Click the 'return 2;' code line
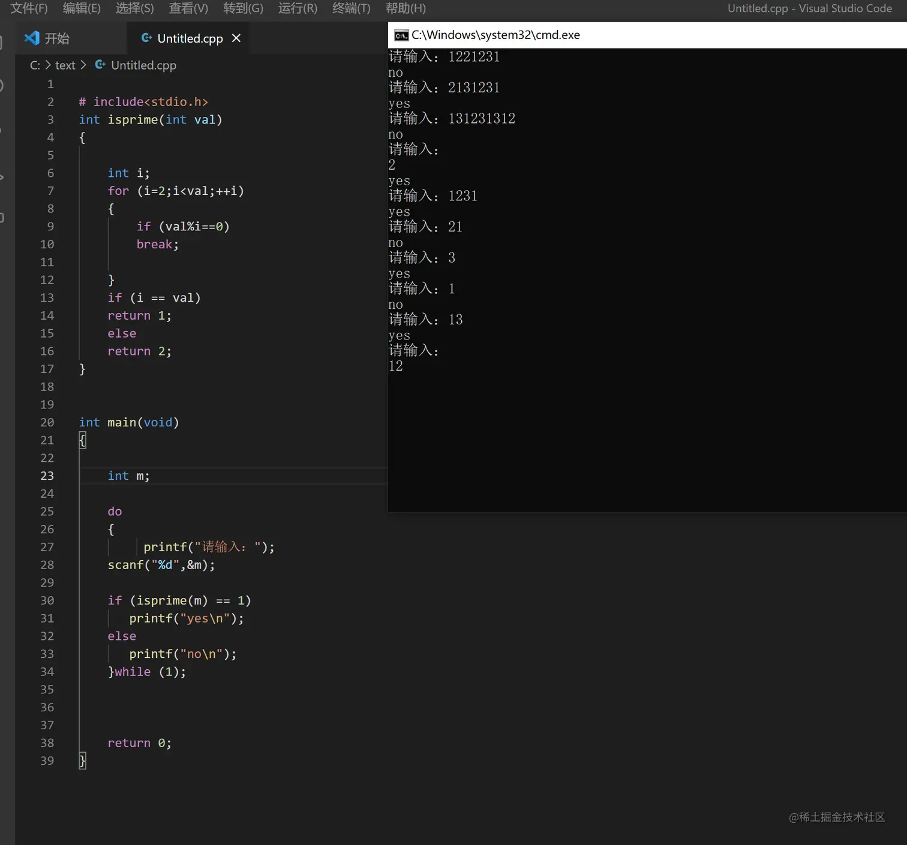Image resolution: width=907 pixels, height=845 pixels. [140, 351]
